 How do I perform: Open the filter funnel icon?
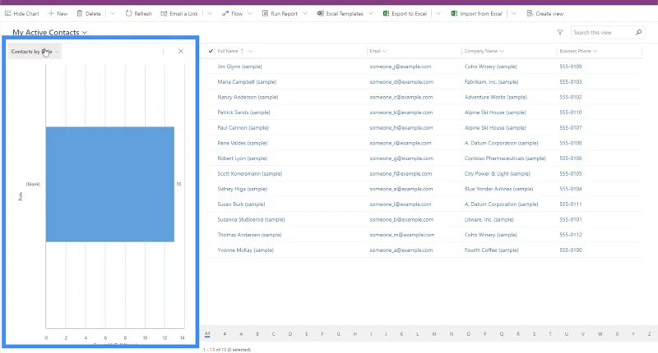(x=559, y=32)
